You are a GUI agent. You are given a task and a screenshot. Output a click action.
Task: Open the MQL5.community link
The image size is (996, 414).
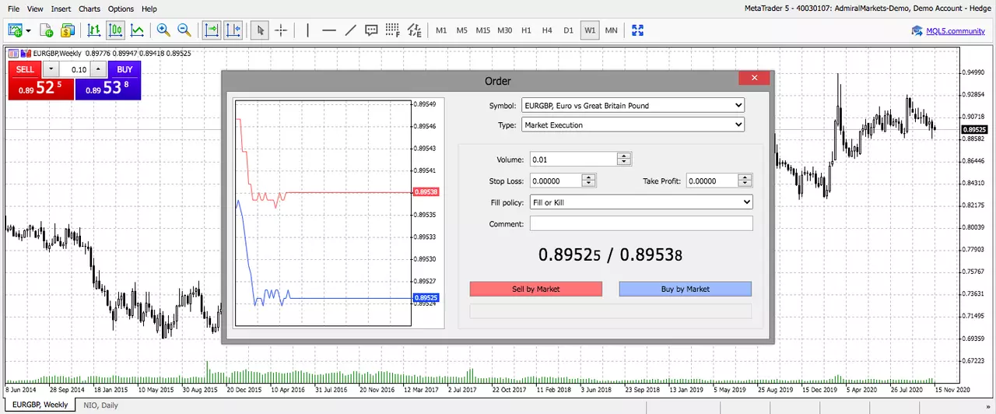click(956, 31)
